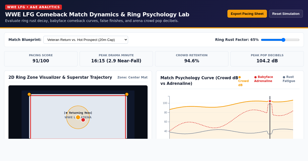Click the top-left ring corner post
This screenshot has width=308, height=161.
coord(29,94)
